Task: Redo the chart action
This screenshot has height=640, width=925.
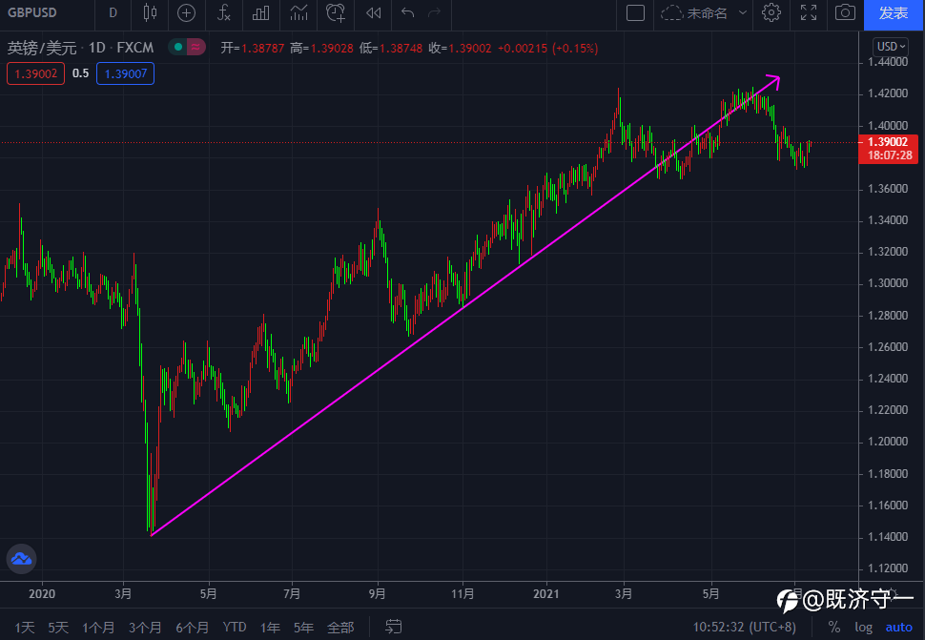Action: 434,12
